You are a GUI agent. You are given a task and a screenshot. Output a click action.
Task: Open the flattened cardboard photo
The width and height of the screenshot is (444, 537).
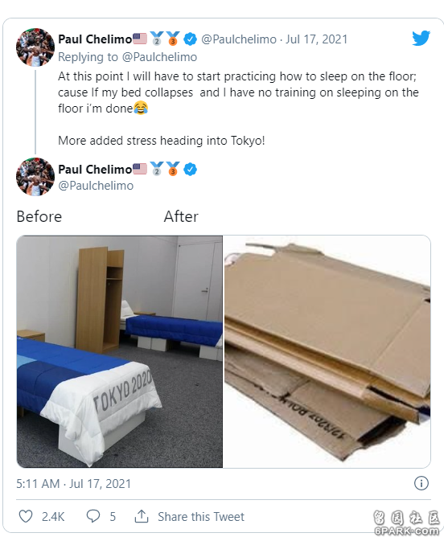click(327, 351)
